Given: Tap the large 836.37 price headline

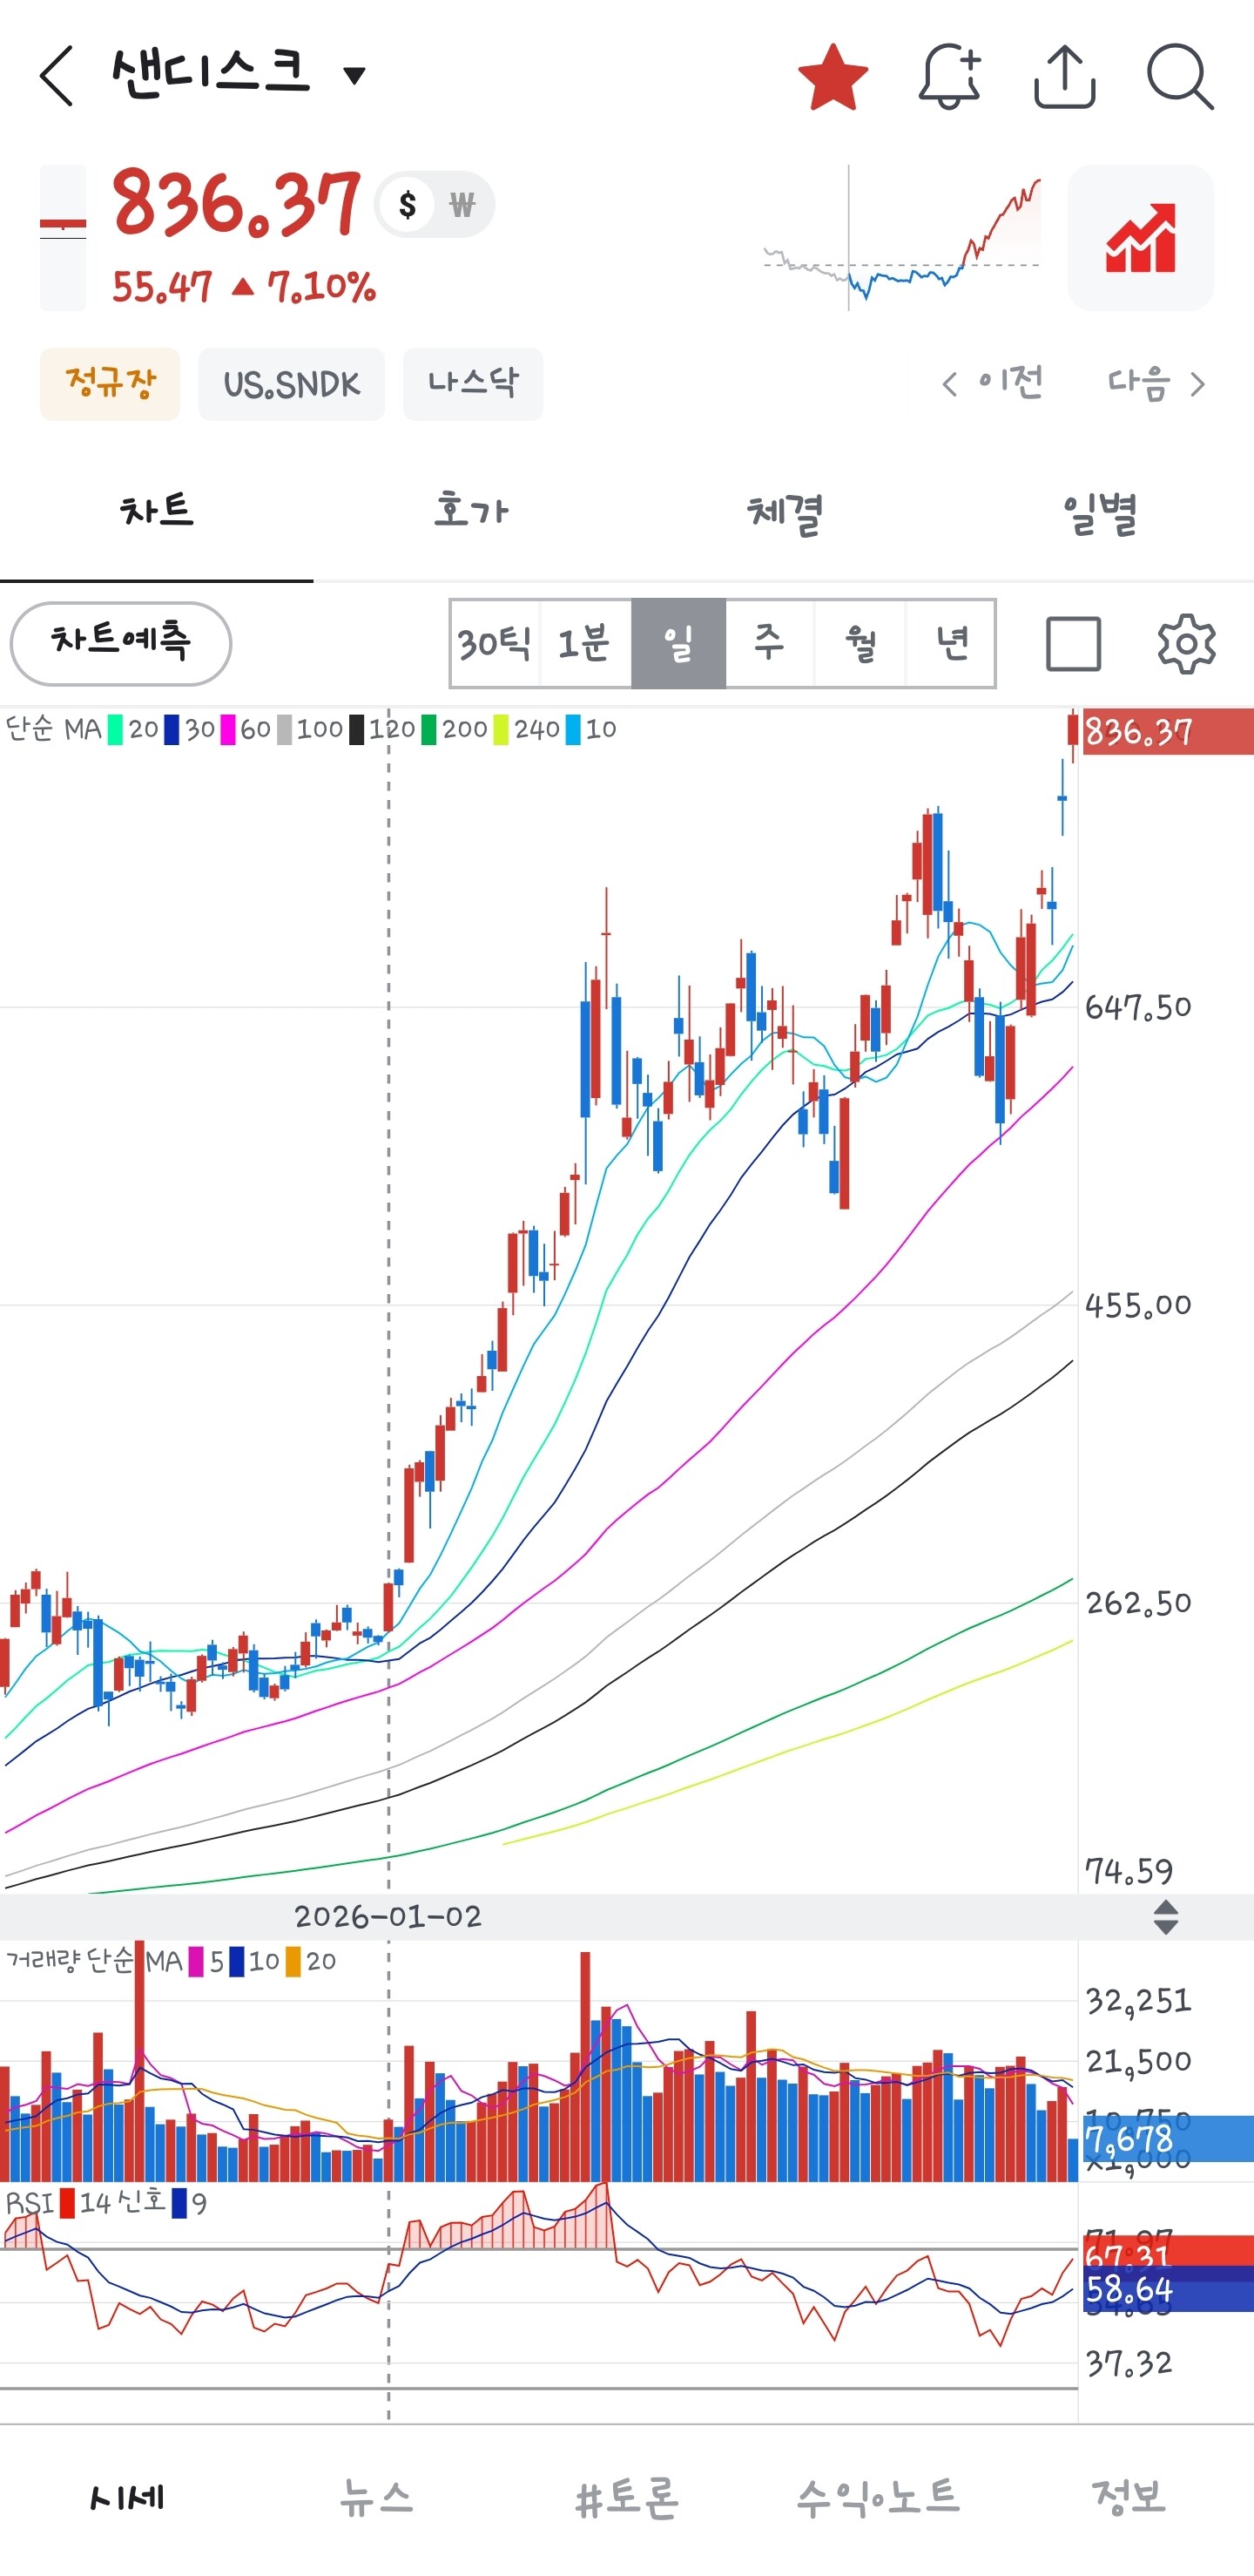Looking at the screenshot, I should (236, 205).
